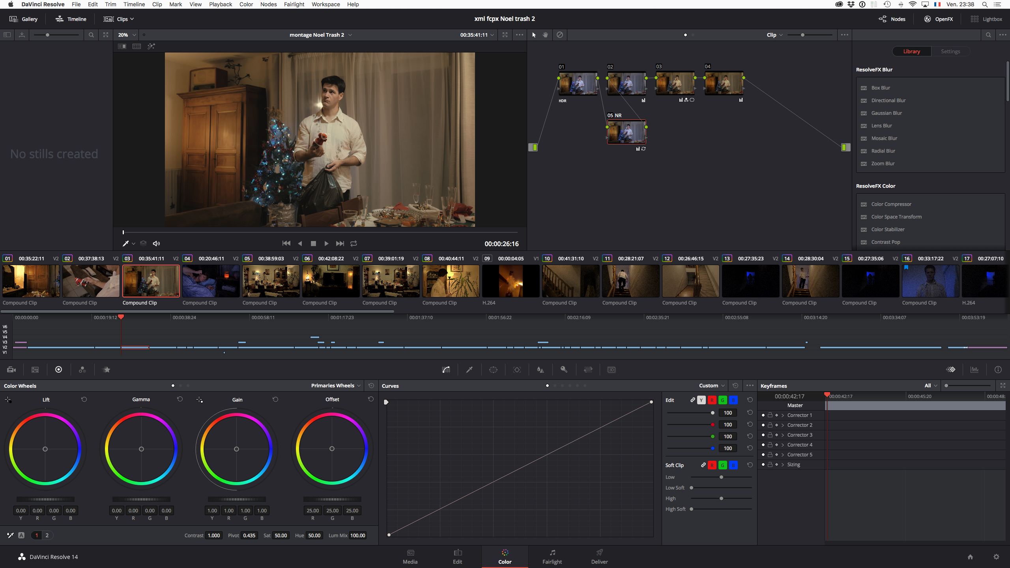
Task: Open project settings gear icon
Action: click(996, 557)
